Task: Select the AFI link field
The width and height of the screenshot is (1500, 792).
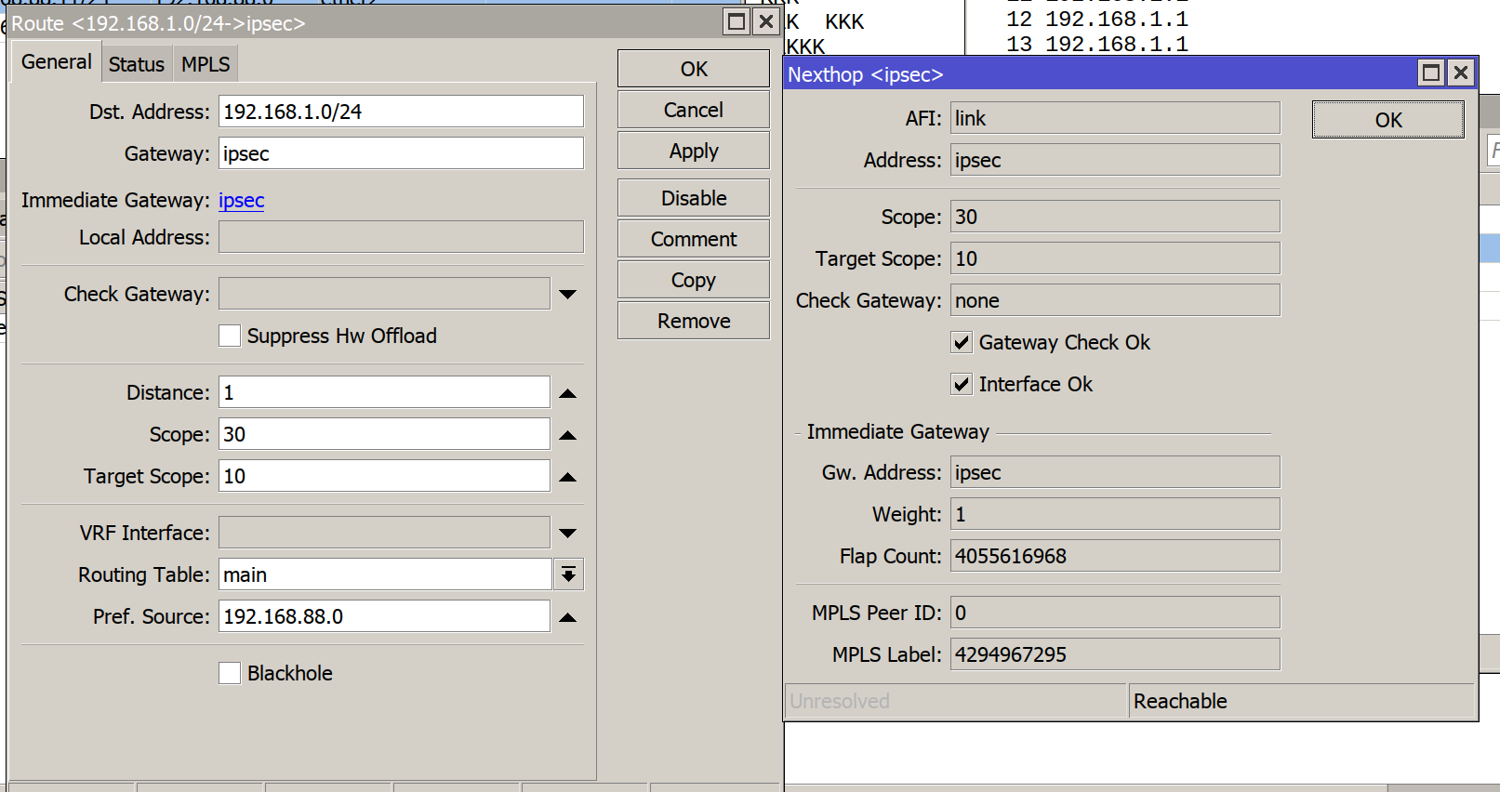Action: 1115,118
